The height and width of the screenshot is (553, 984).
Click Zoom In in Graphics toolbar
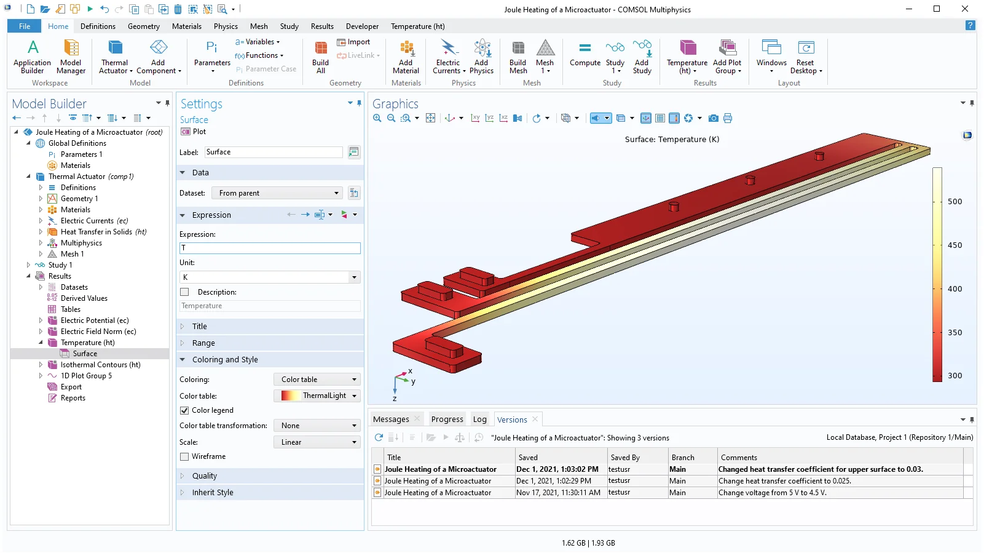coord(377,118)
